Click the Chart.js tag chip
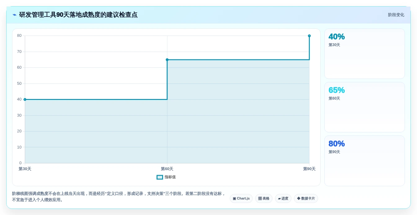 (241, 198)
